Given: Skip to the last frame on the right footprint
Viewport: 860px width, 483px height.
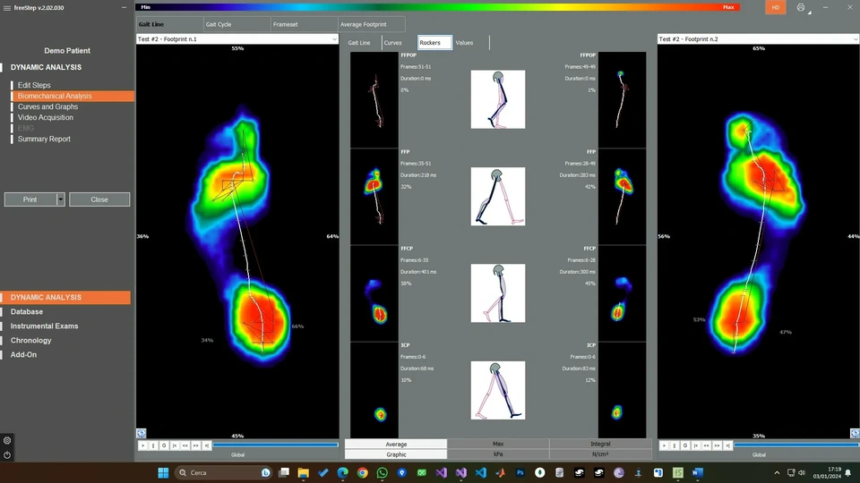Looking at the screenshot, I should point(727,445).
